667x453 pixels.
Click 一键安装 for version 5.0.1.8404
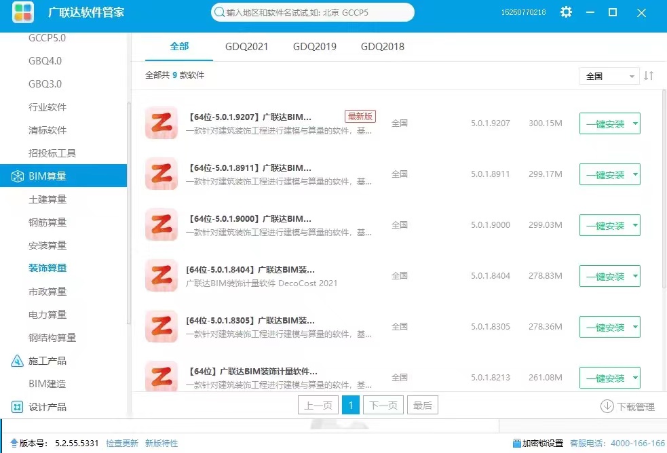tap(605, 276)
